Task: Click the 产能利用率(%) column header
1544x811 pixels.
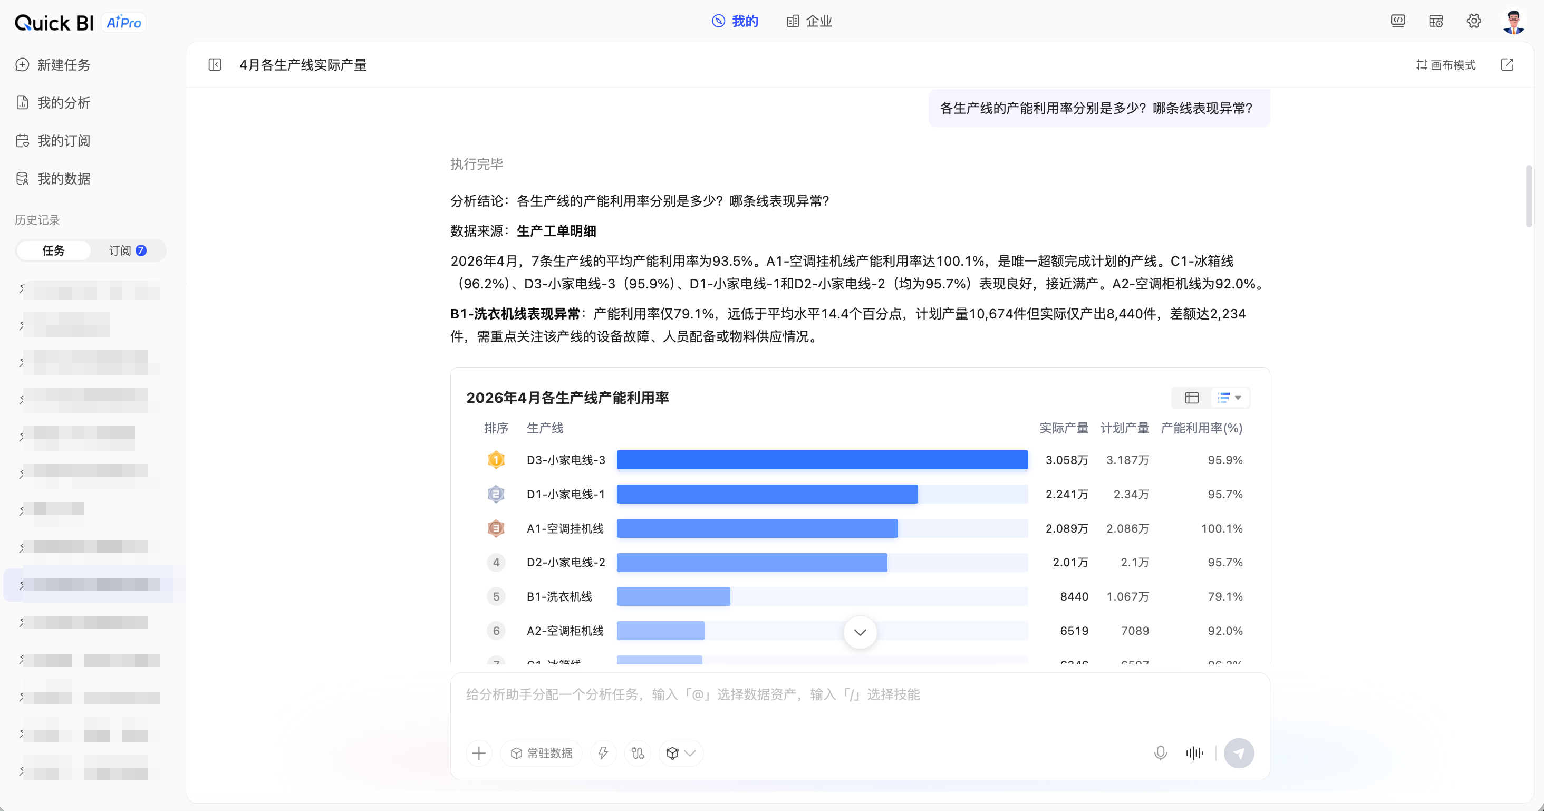Action: [x=1201, y=428]
